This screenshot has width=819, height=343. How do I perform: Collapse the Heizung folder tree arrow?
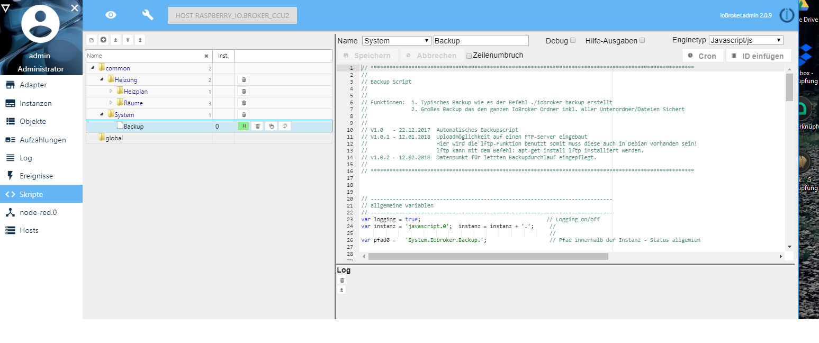[x=102, y=80]
